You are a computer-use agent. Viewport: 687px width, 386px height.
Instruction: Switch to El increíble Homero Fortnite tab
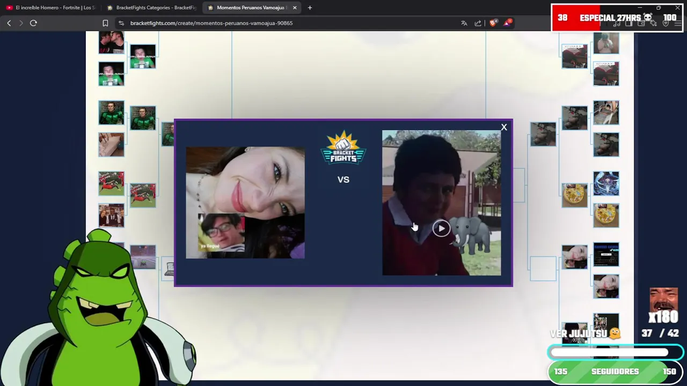pyautogui.click(x=50, y=8)
